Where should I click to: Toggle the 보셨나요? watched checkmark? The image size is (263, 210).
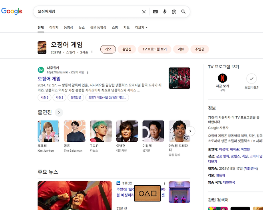tap(251, 78)
